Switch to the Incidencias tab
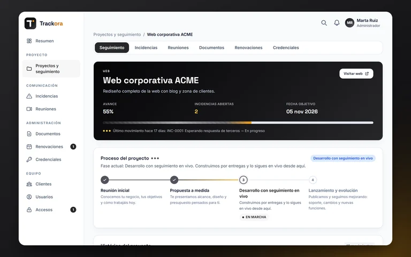This screenshot has width=411, height=257. coord(146,48)
